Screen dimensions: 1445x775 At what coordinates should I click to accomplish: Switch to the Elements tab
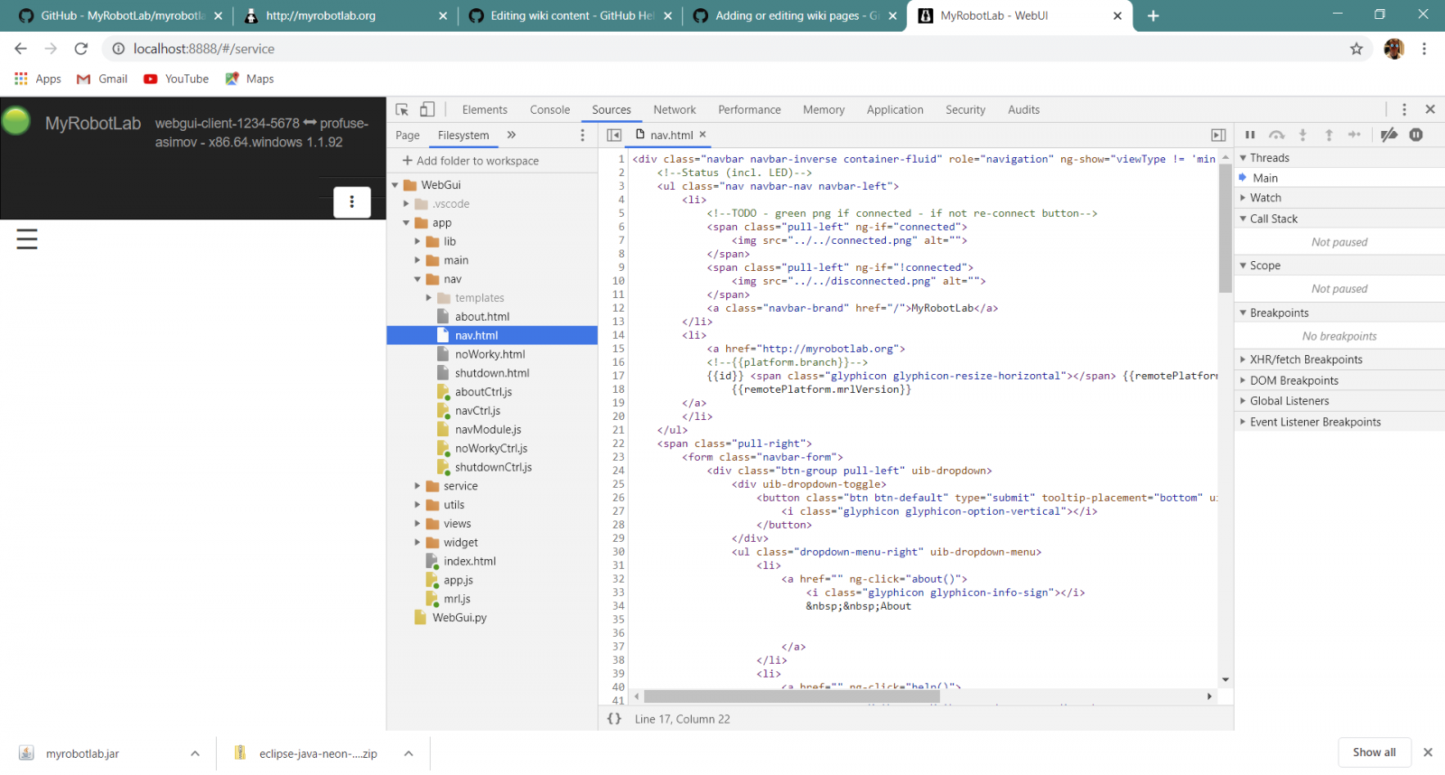(485, 109)
